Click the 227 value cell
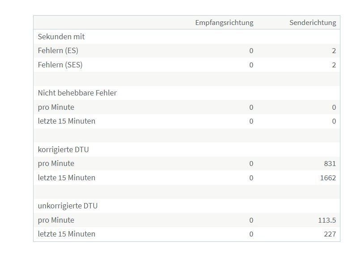Image resolution: width=361 pixels, height=253 pixels. (330, 234)
